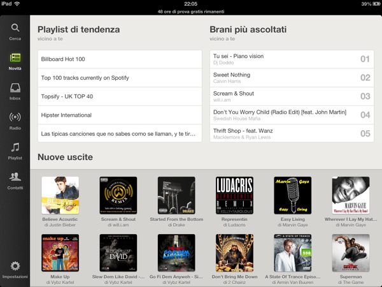This screenshot has width=382, height=287.
Task: Select the Novità sidebar icon
Action: click(x=15, y=59)
